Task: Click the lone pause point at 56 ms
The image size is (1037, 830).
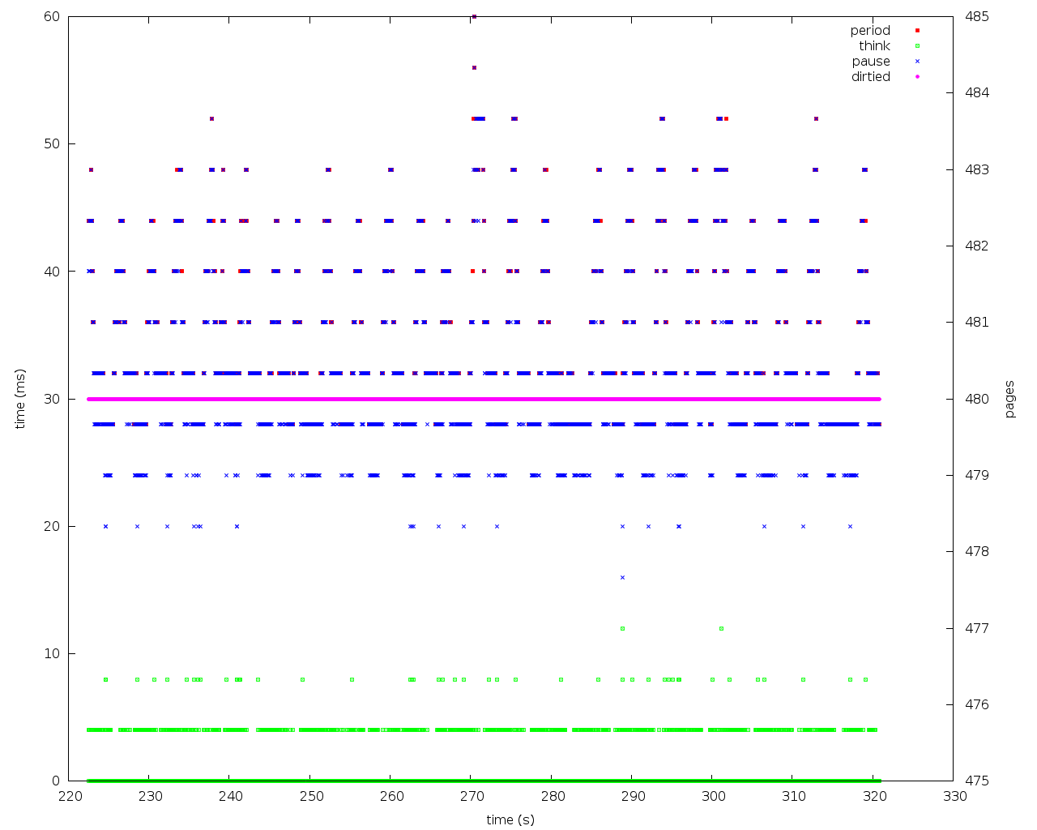Action: (x=474, y=67)
